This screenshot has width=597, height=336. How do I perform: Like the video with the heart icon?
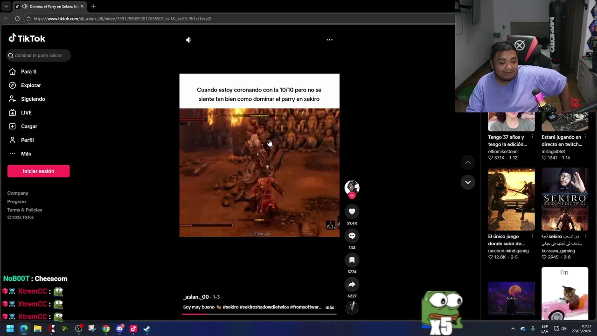coord(352,211)
